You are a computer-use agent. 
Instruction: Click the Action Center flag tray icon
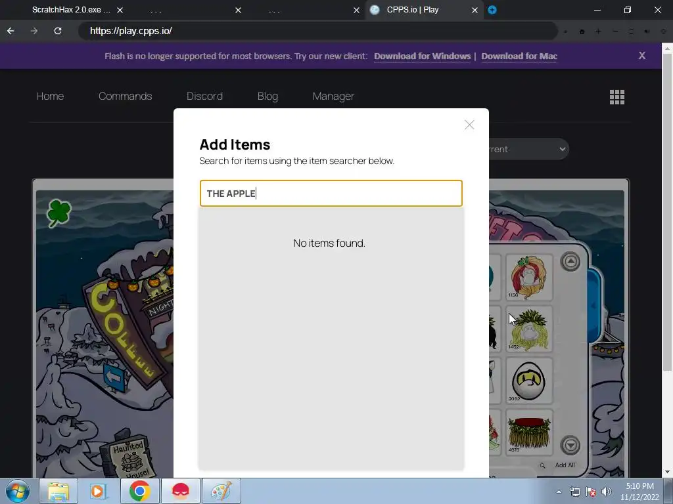pos(591,492)
